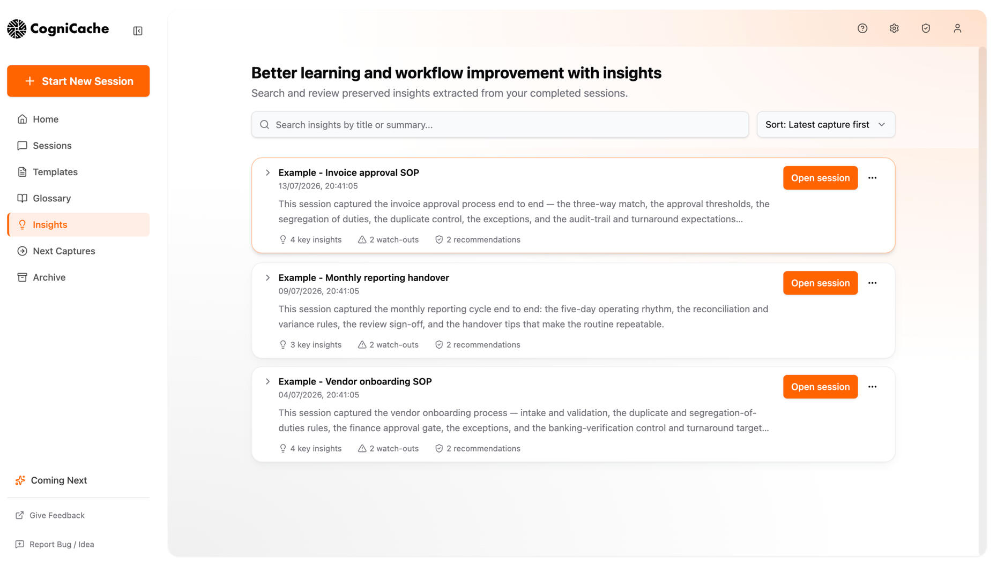Open the settings gear icon

[x=894, y=28]
